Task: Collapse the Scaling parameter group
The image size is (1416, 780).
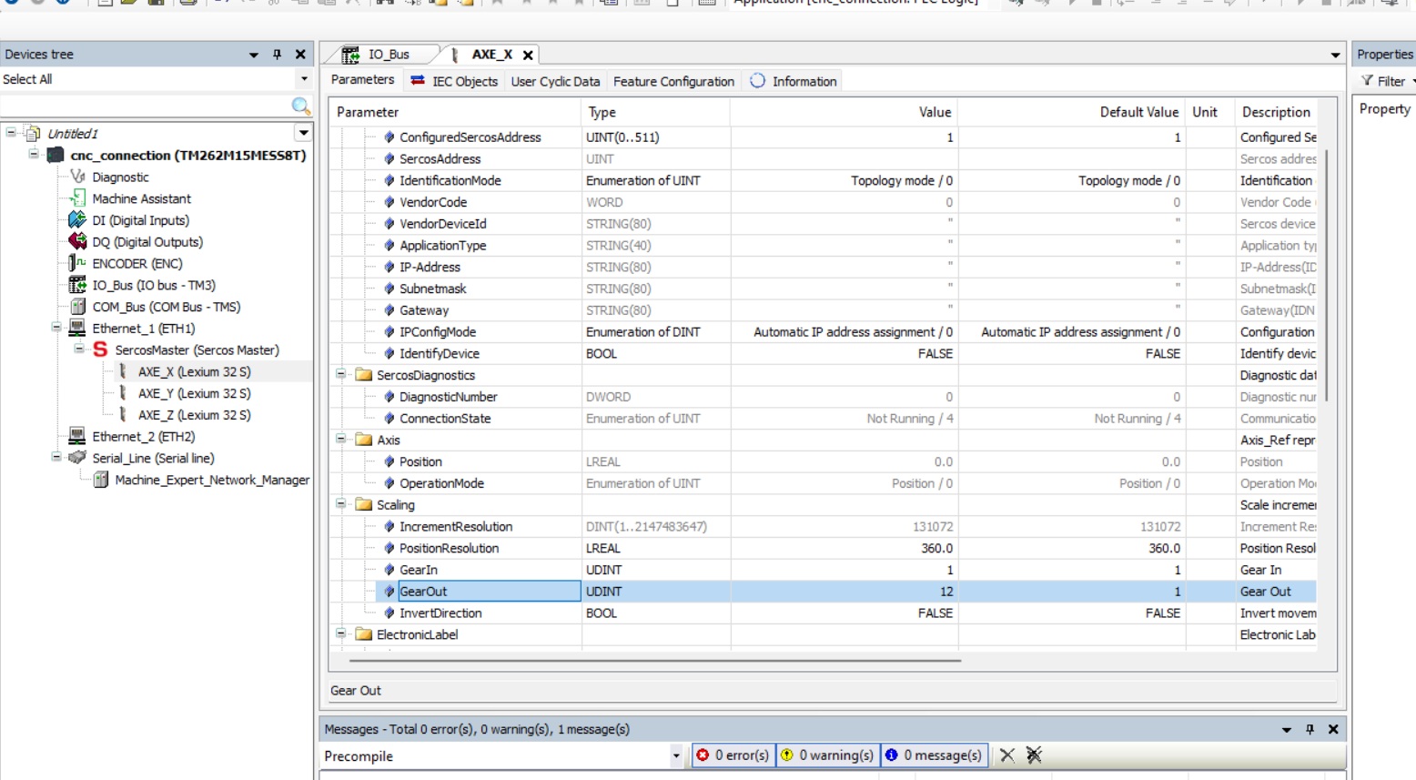Action: click(x=341, y=504)
